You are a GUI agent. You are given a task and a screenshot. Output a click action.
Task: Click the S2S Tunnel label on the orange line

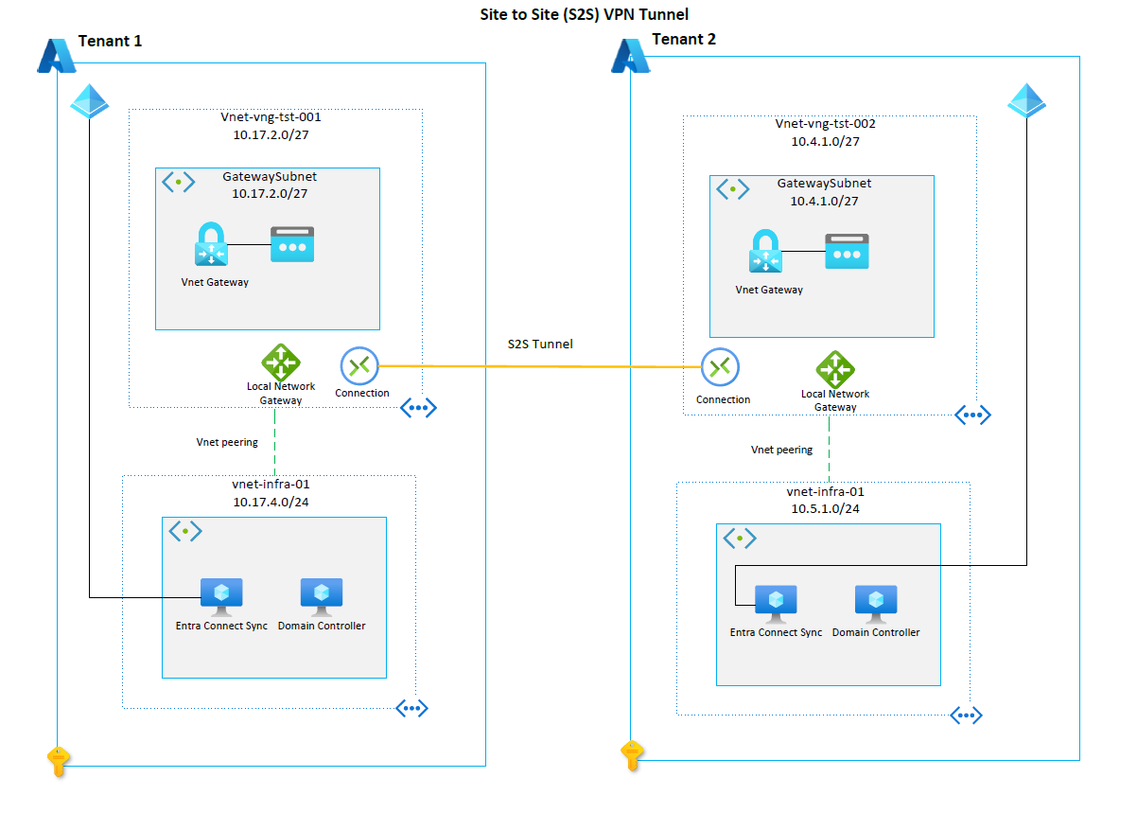tap(539, 344)
